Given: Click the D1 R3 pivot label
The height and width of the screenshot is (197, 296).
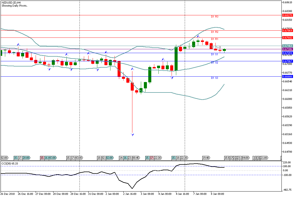Looking at the screenshot, I should tap(215, 17).
